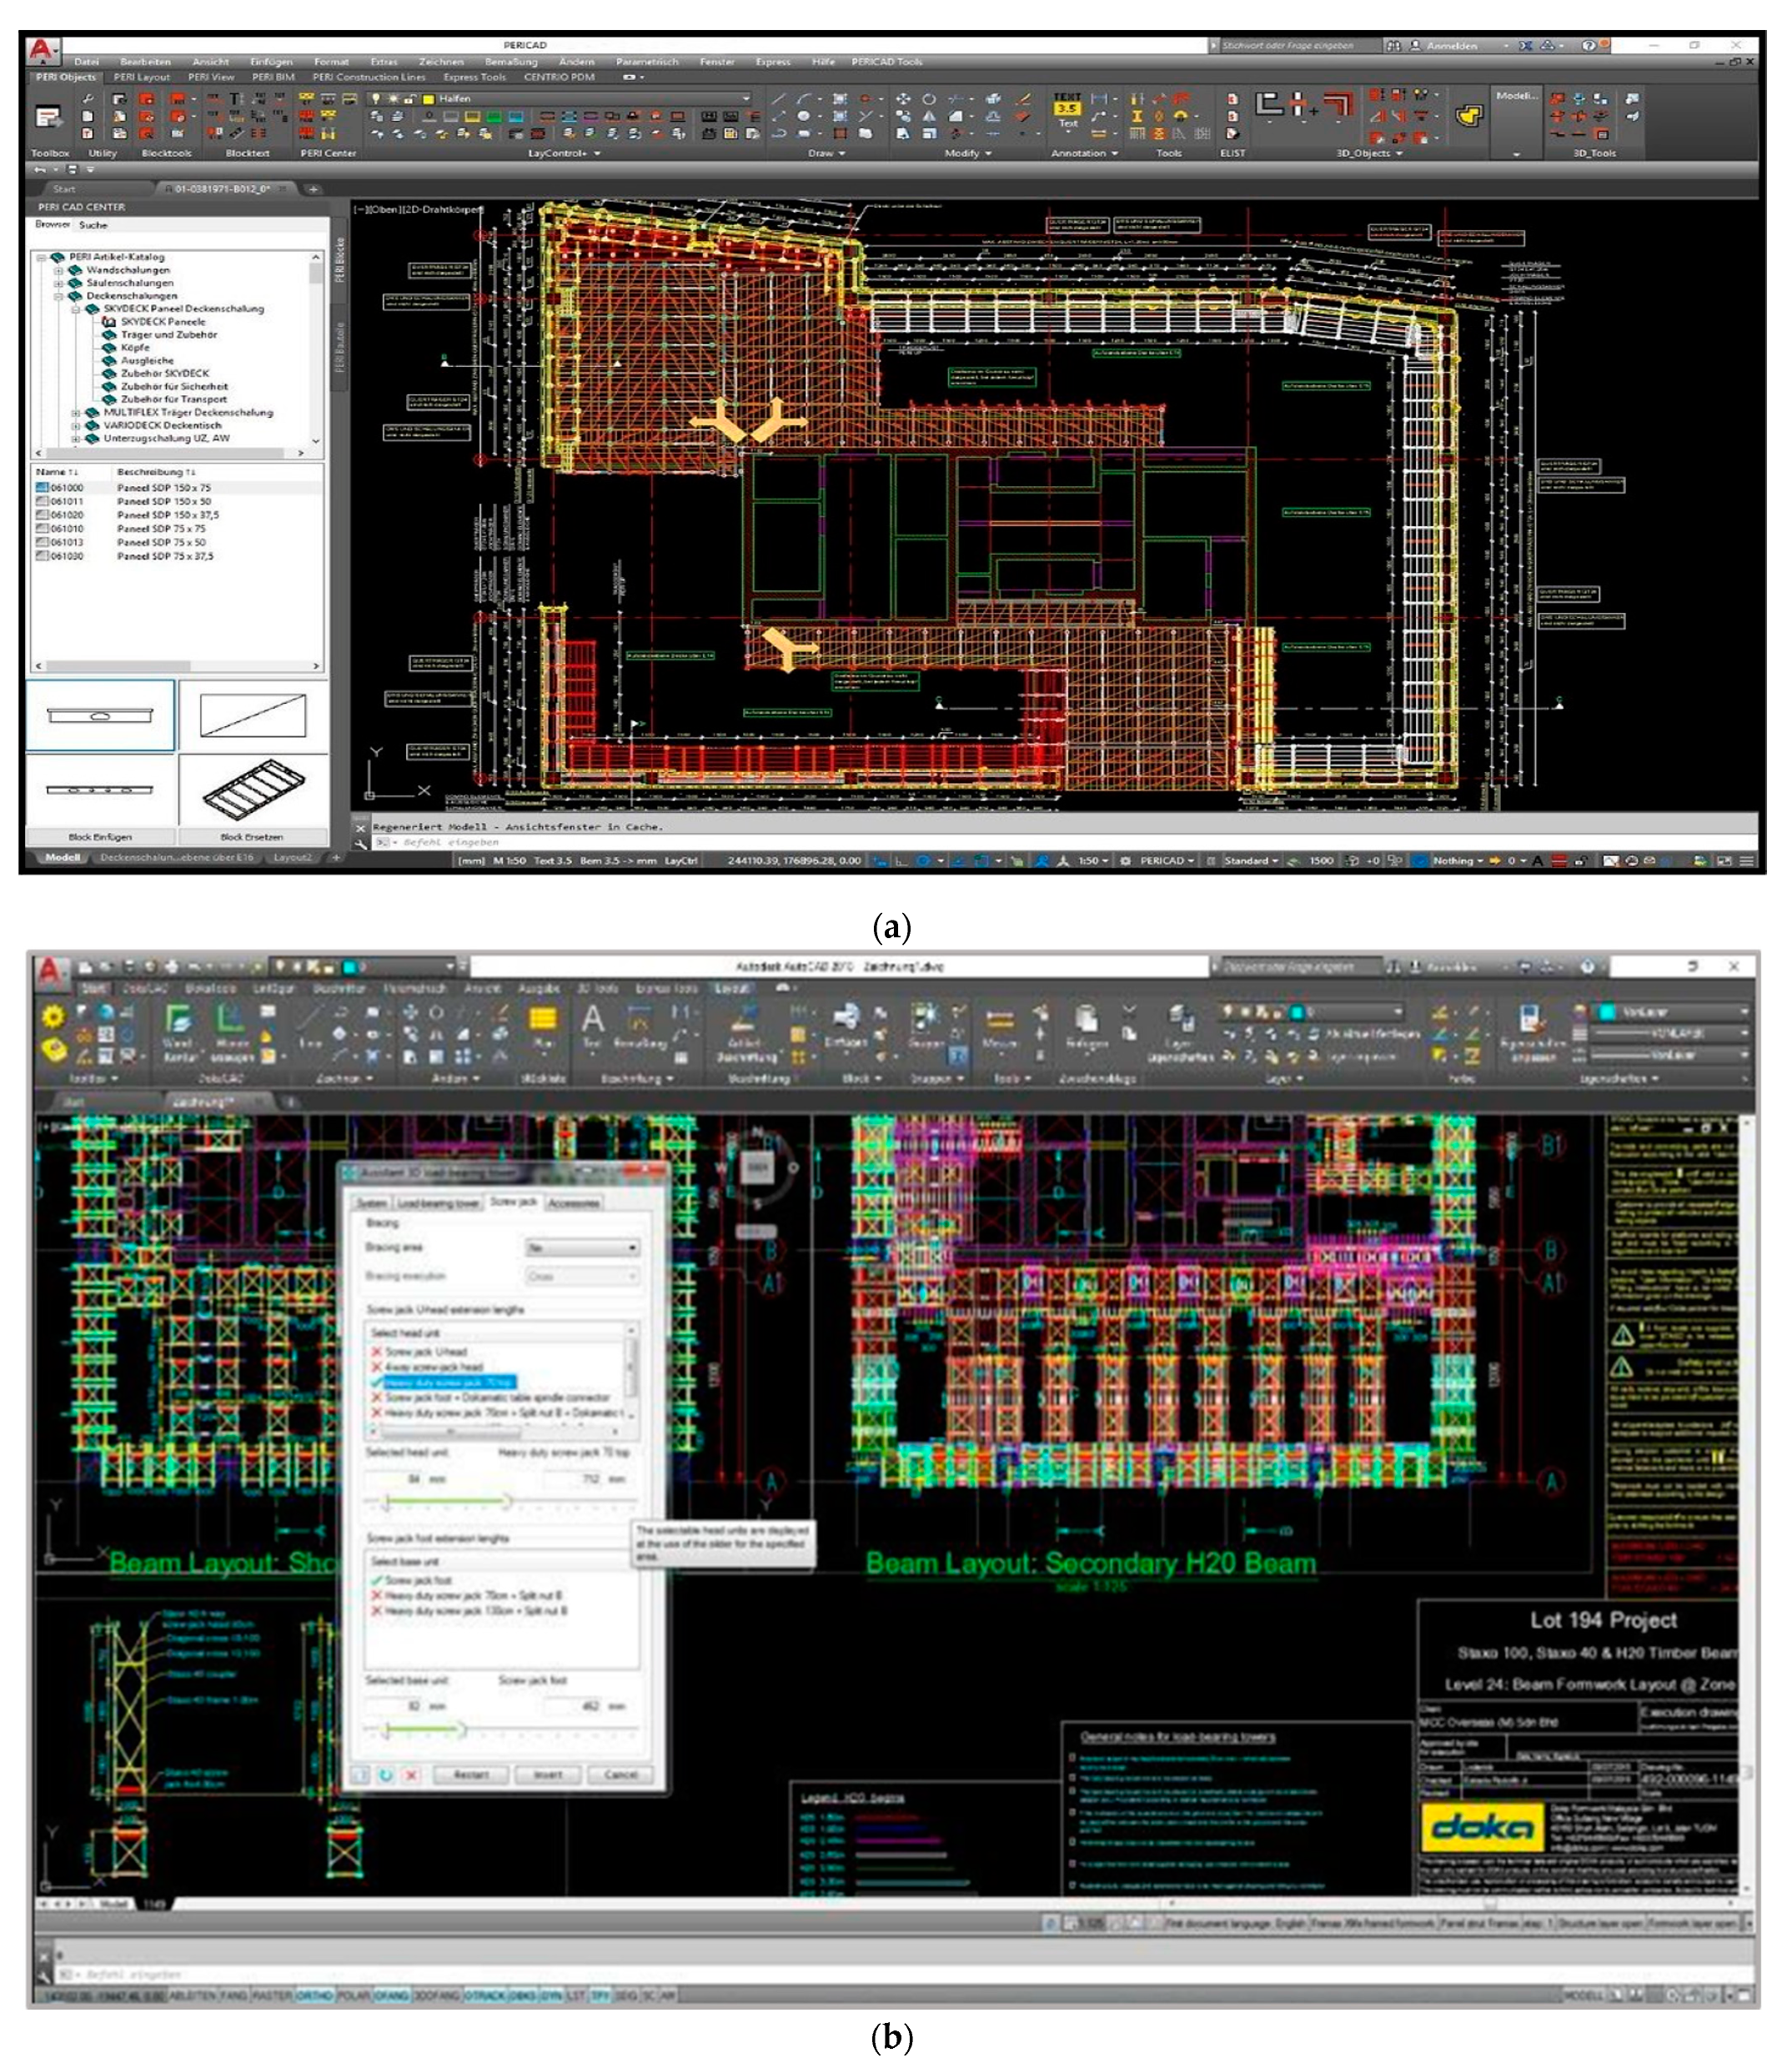This screenshot has height=2063, width=1792.
Task: Collapse SKYDECK Paneel Deckenschalung tree node
Action: click(x=76, y=309)
